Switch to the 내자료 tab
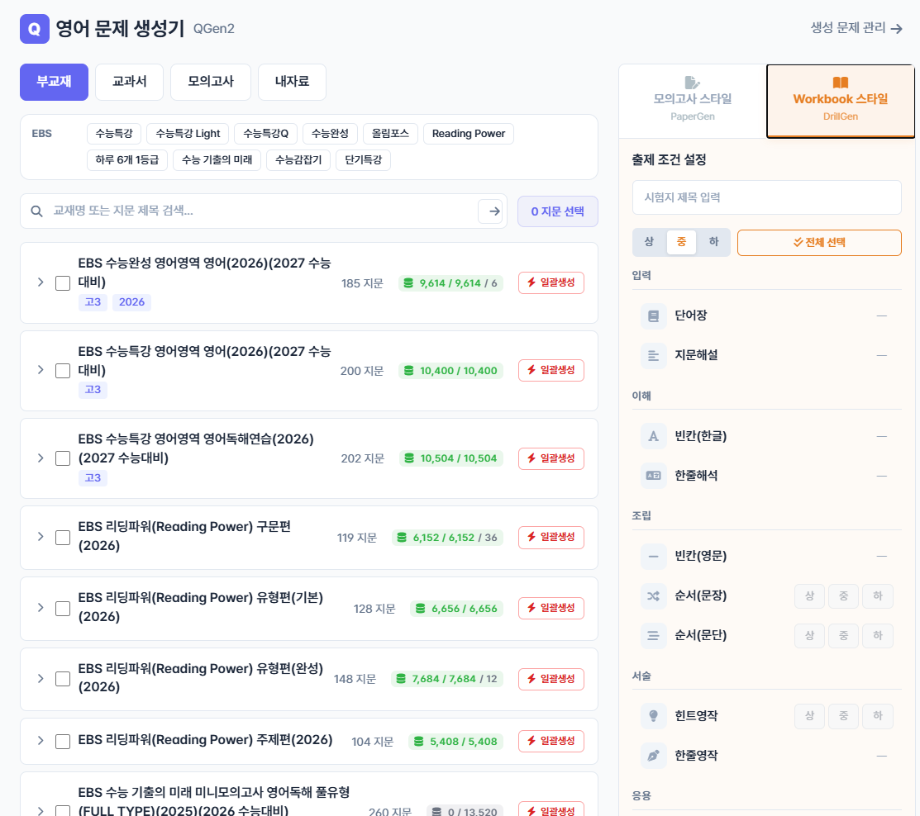Image resolution: width=920 pixels, height=816 pixels. [292, 82]
